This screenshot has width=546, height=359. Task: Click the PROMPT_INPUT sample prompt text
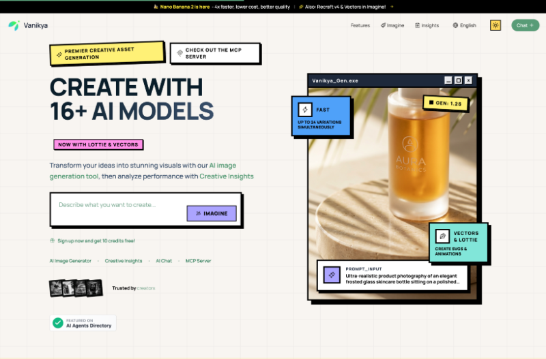click(x=402, y=279)
